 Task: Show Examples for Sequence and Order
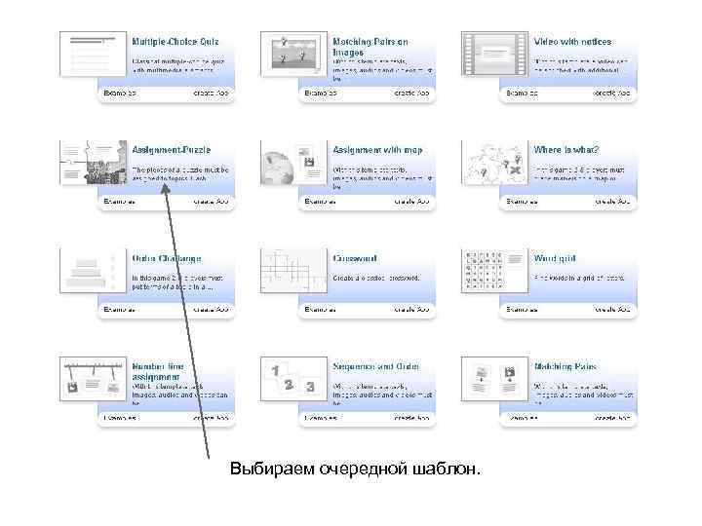321,418
